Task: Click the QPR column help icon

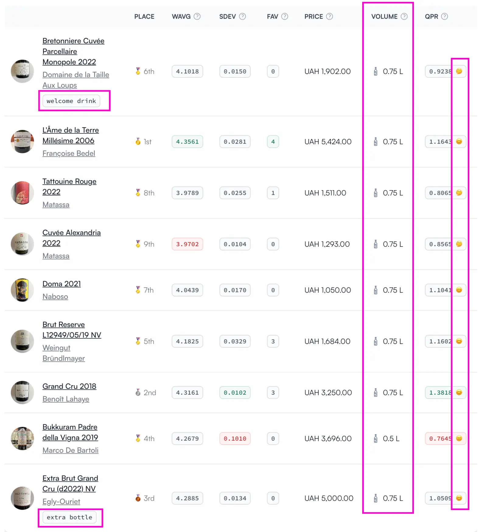Action: [444, 16]
